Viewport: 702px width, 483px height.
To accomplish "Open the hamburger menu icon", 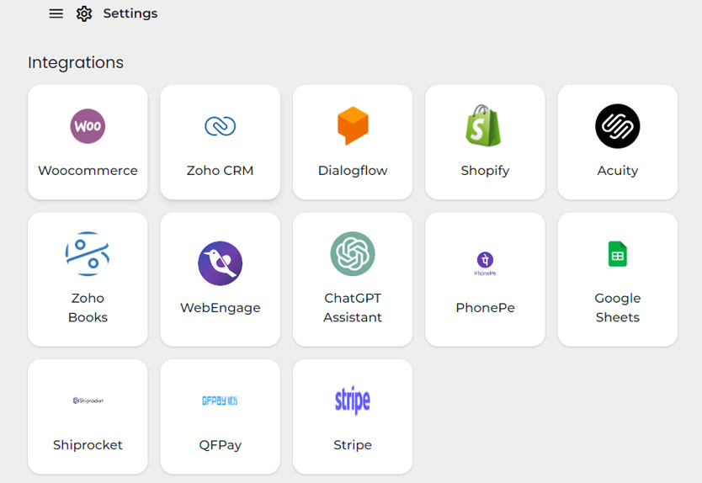I will pyautogui.click(x=56, y=13).
